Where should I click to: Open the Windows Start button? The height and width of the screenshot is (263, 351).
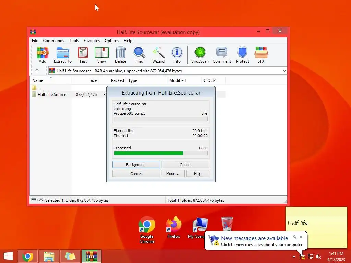click(8, 256)
